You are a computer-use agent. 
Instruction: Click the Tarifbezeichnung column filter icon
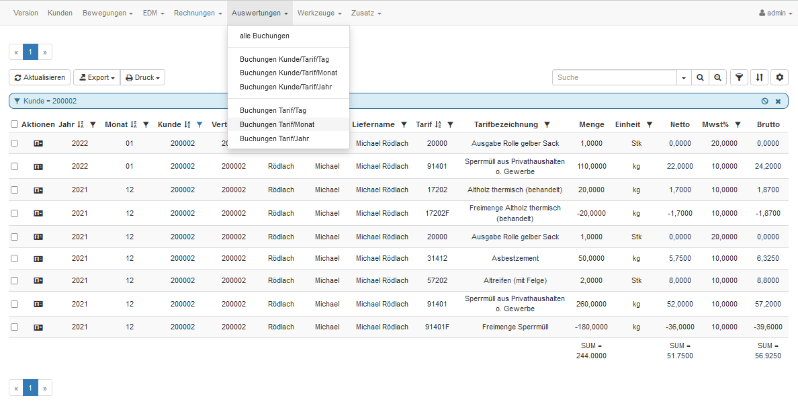(x=547, y=124)
